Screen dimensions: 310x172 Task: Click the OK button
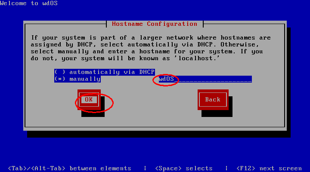point(89,99)
